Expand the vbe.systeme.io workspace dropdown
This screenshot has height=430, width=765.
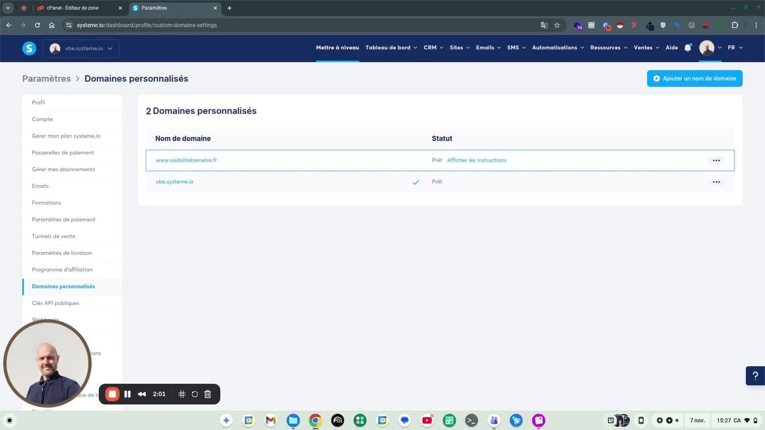[81, 48]
